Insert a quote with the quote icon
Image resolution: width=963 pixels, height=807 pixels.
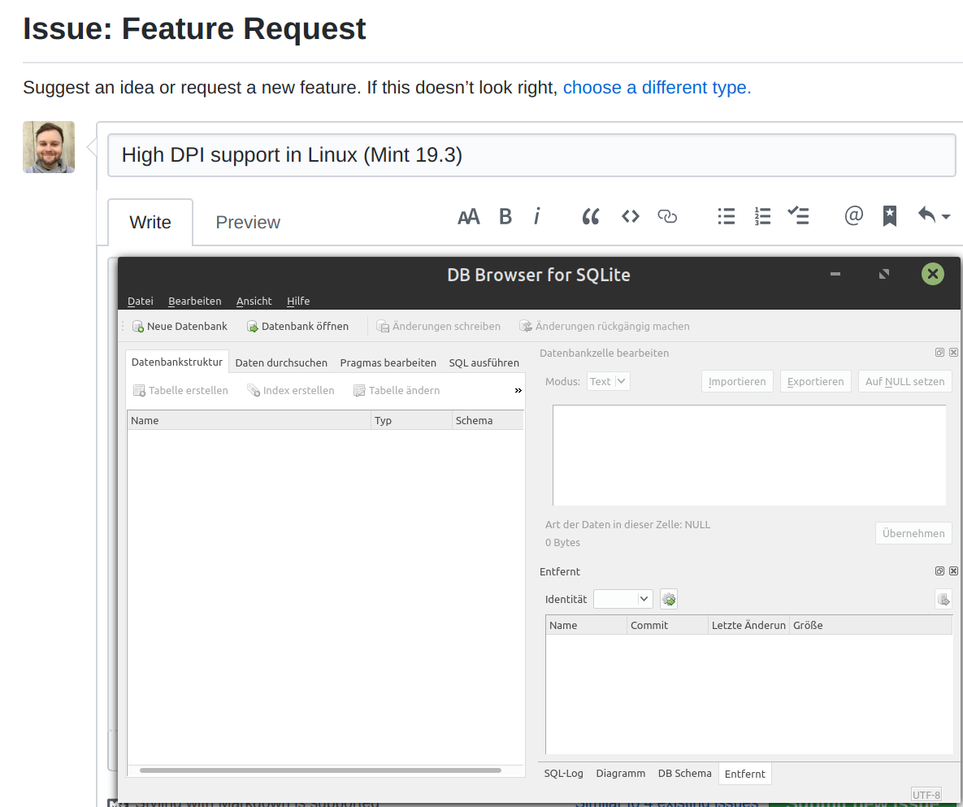[591, 216]
